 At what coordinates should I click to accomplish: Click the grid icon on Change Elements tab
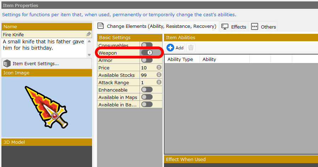coord(101,26)
